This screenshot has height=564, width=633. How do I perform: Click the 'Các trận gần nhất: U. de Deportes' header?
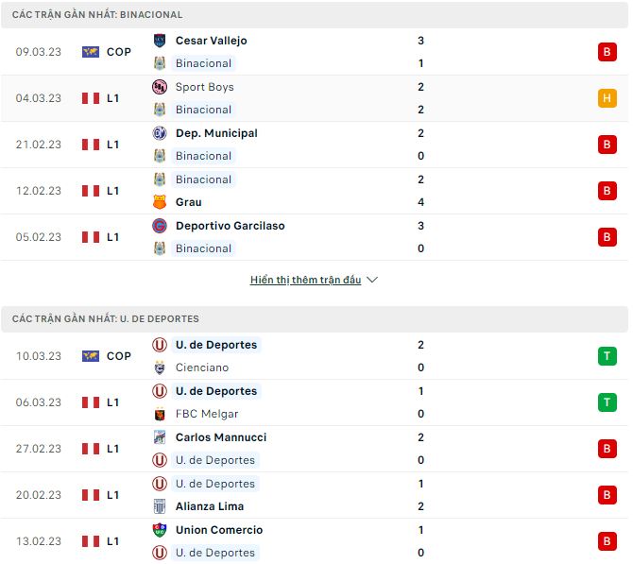coord(106,319)
